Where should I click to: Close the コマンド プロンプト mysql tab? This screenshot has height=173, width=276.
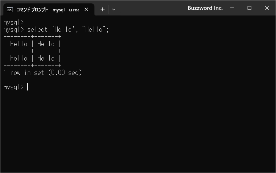click(86, 9)
